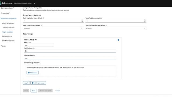Click the Back button

[34, 91]
